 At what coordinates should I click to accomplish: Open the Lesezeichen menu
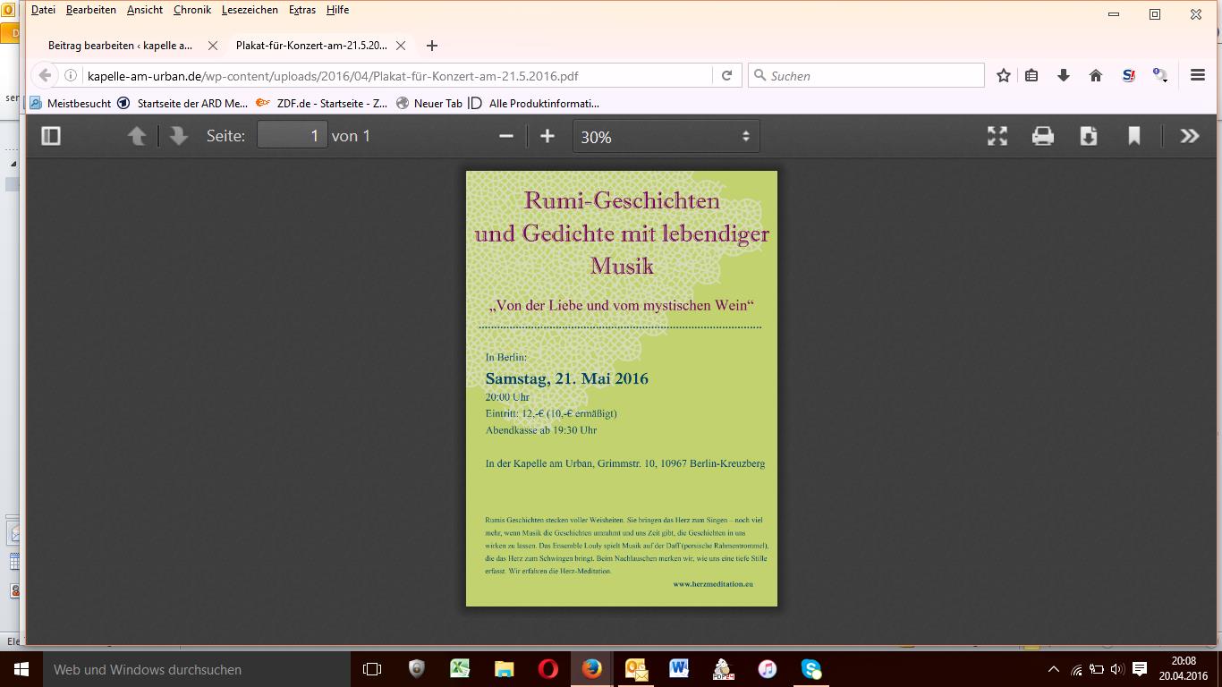[250, 10]
